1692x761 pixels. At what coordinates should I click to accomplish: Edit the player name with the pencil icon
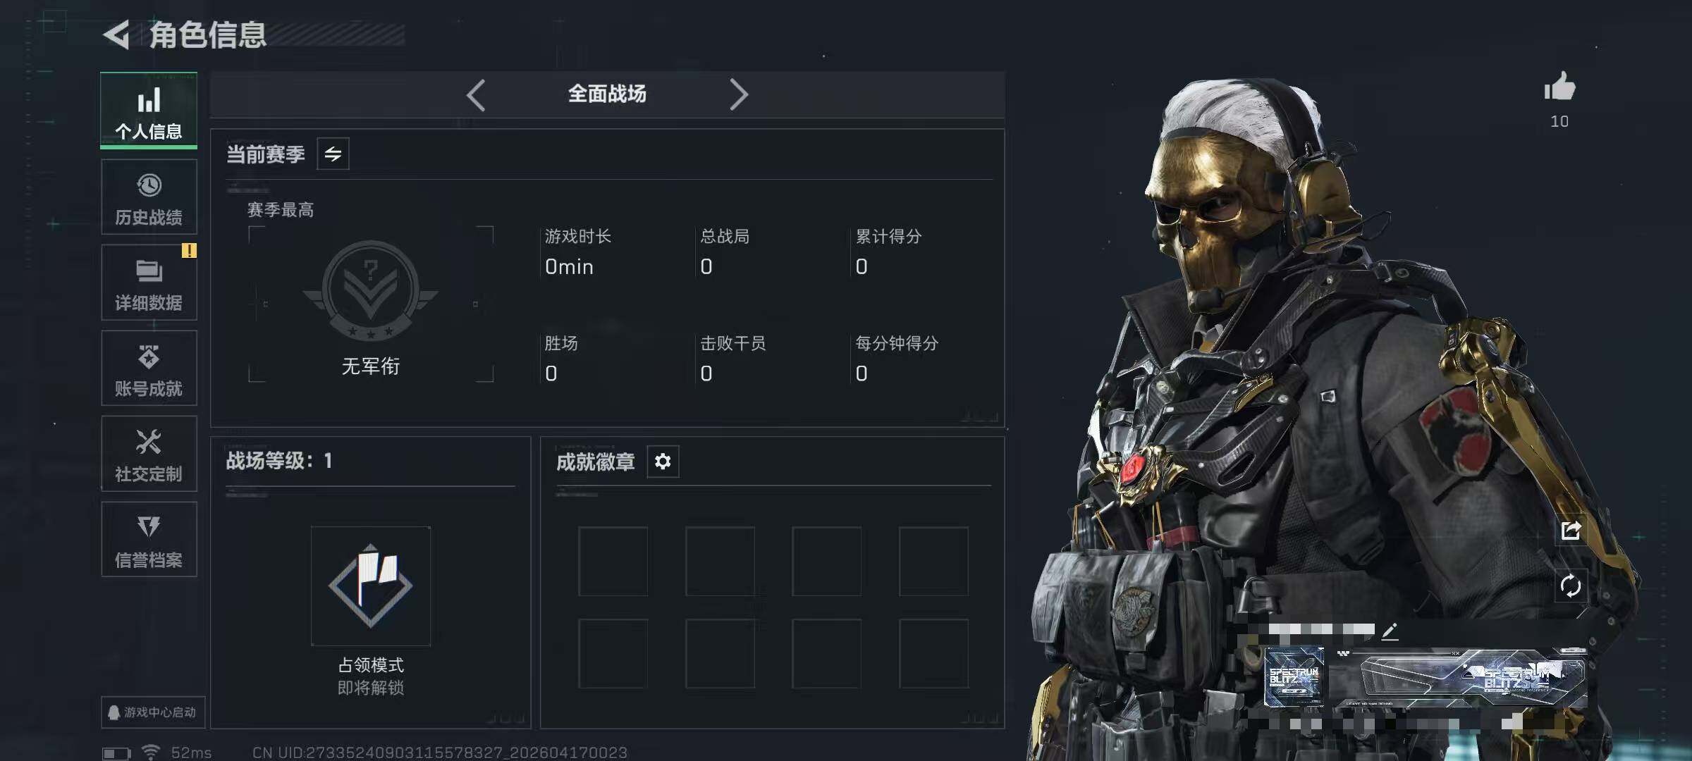1390,631
